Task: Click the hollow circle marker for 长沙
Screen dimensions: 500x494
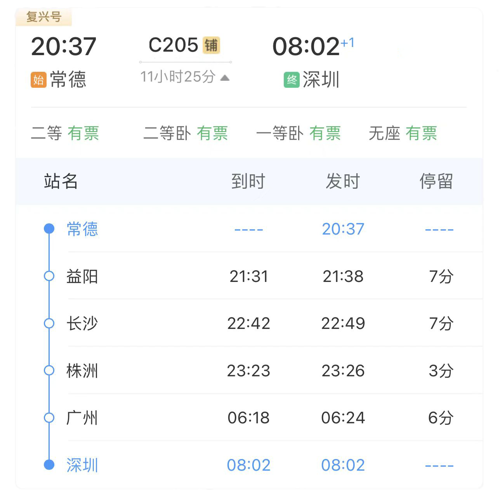Action: tap(49, 323)
